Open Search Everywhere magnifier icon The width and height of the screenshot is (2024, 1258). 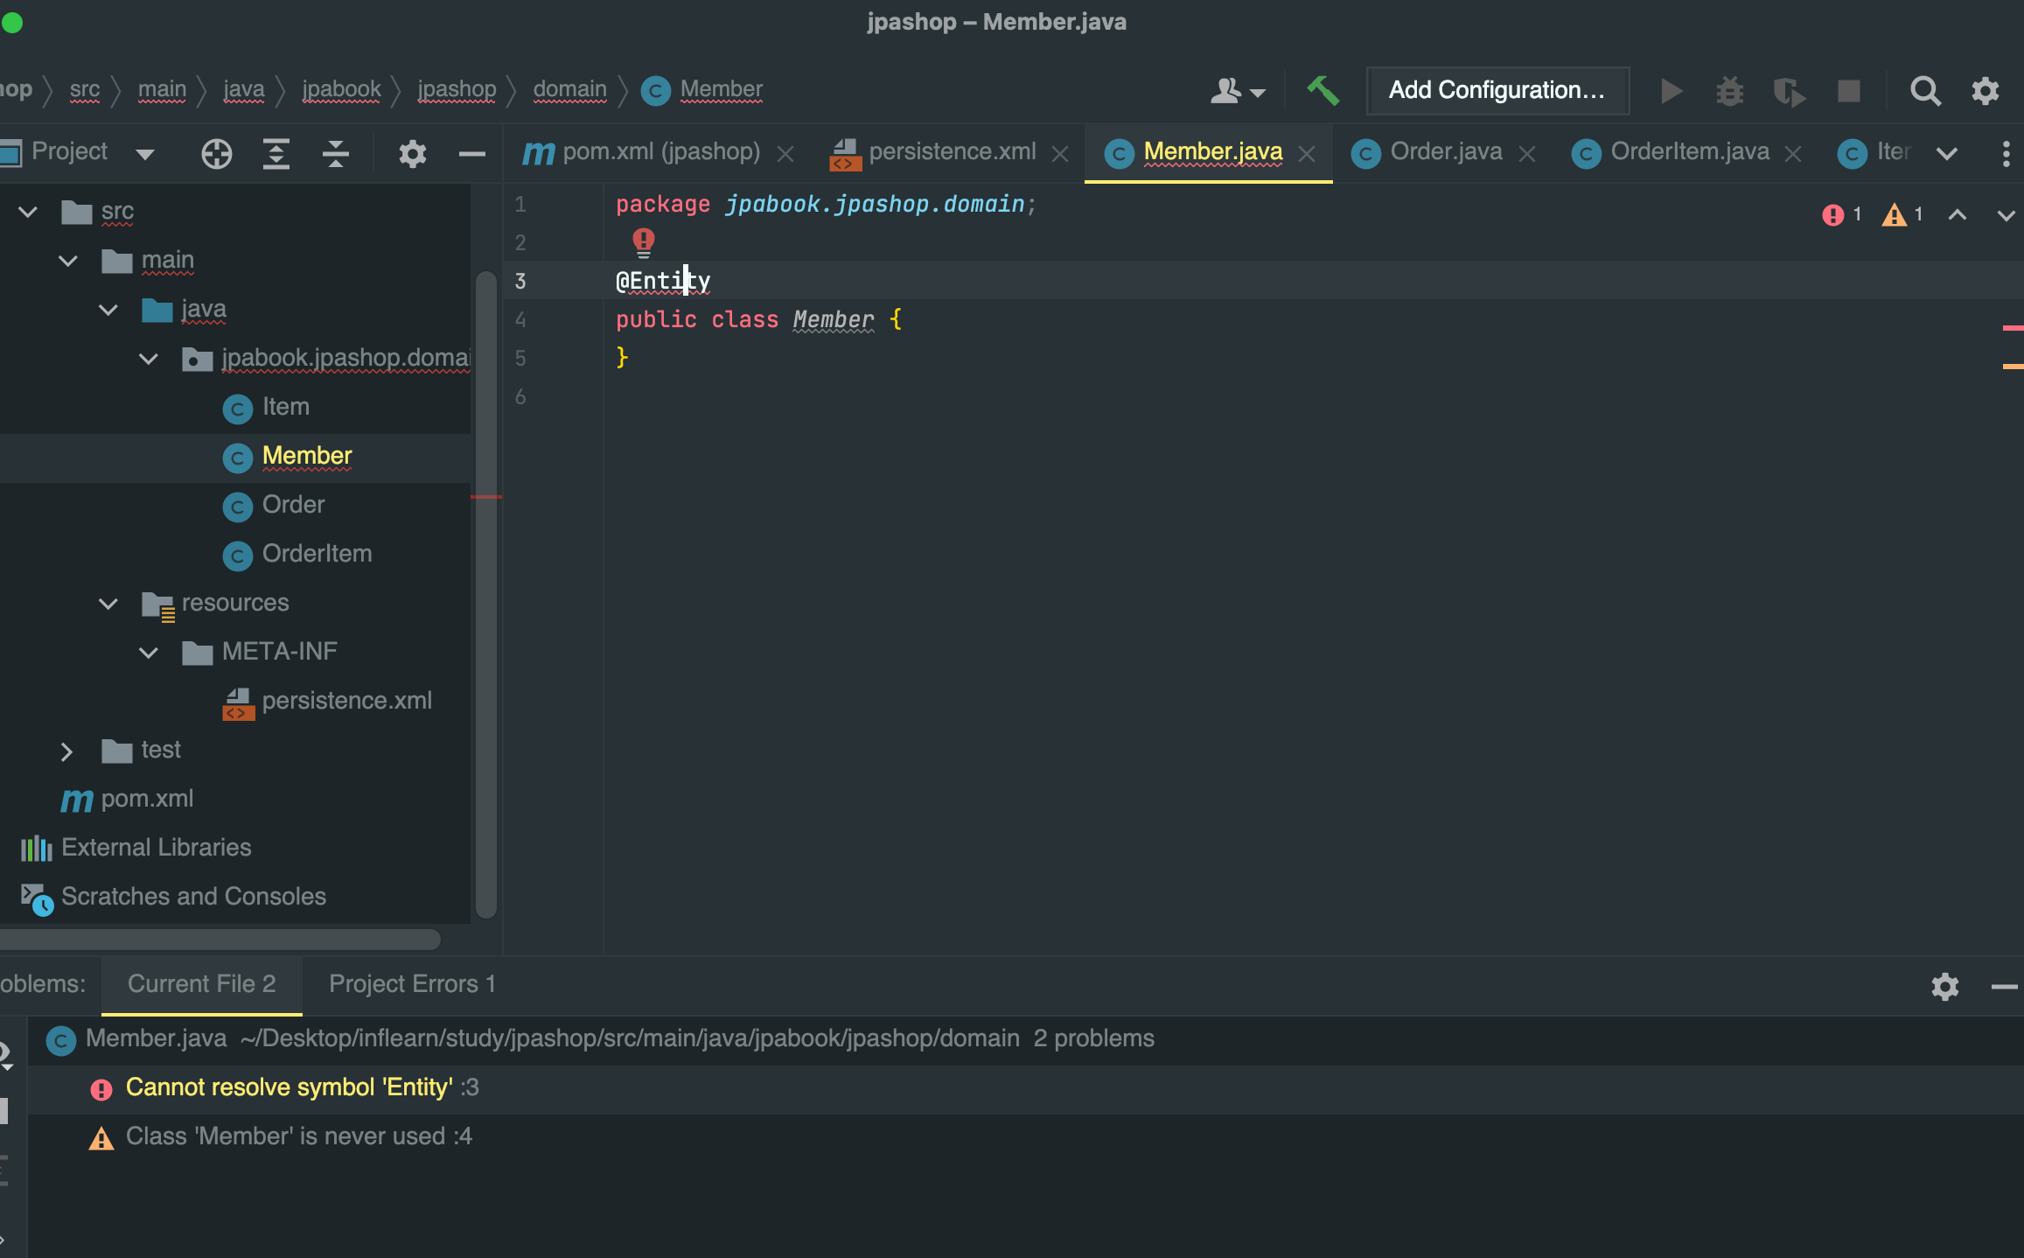point(1924,90)
